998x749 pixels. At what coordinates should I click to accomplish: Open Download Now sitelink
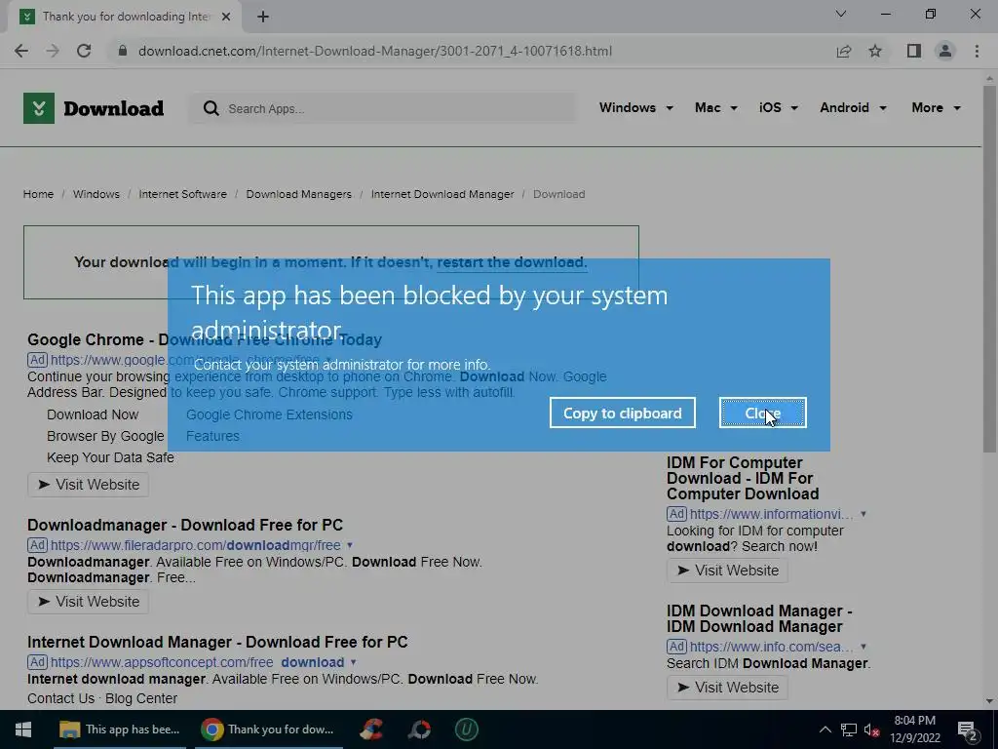[93, 414]
